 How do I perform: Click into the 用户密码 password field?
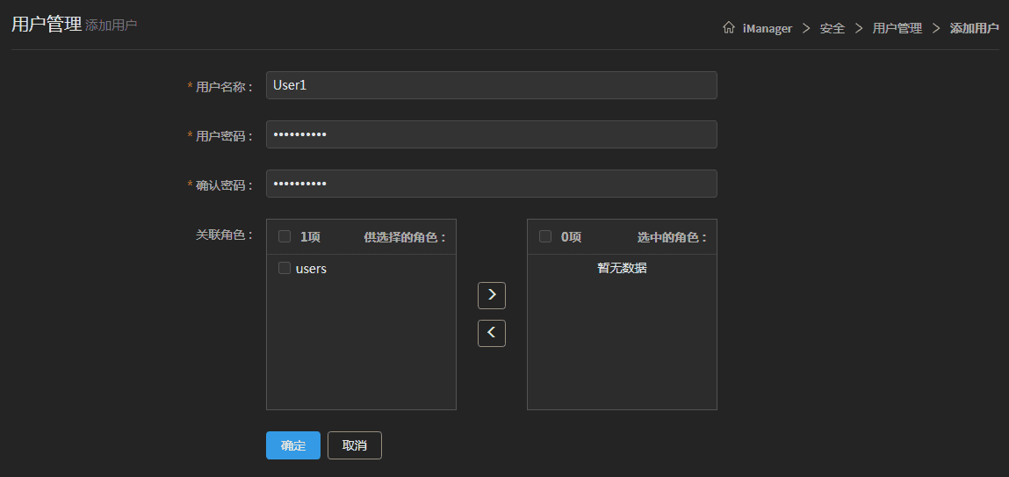[491, 134]
